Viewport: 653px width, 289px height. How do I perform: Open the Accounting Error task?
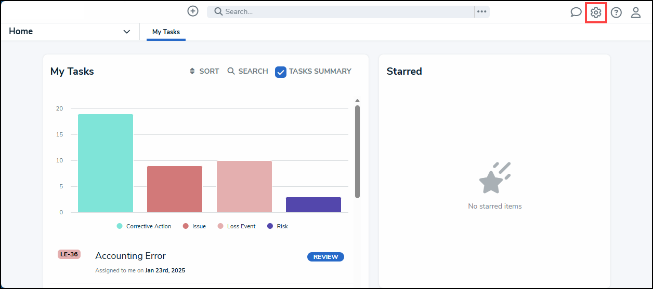(x=130, y=256)
